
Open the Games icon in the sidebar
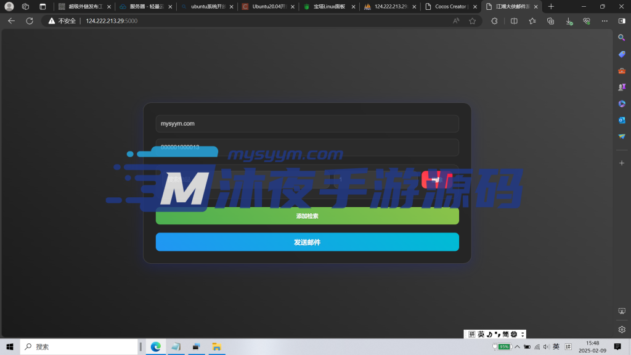[x=622, y=87]
